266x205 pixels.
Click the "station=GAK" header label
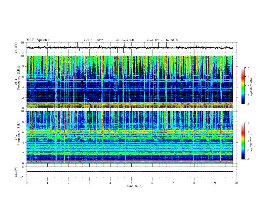pyautogui.click(x=125, y=40)
